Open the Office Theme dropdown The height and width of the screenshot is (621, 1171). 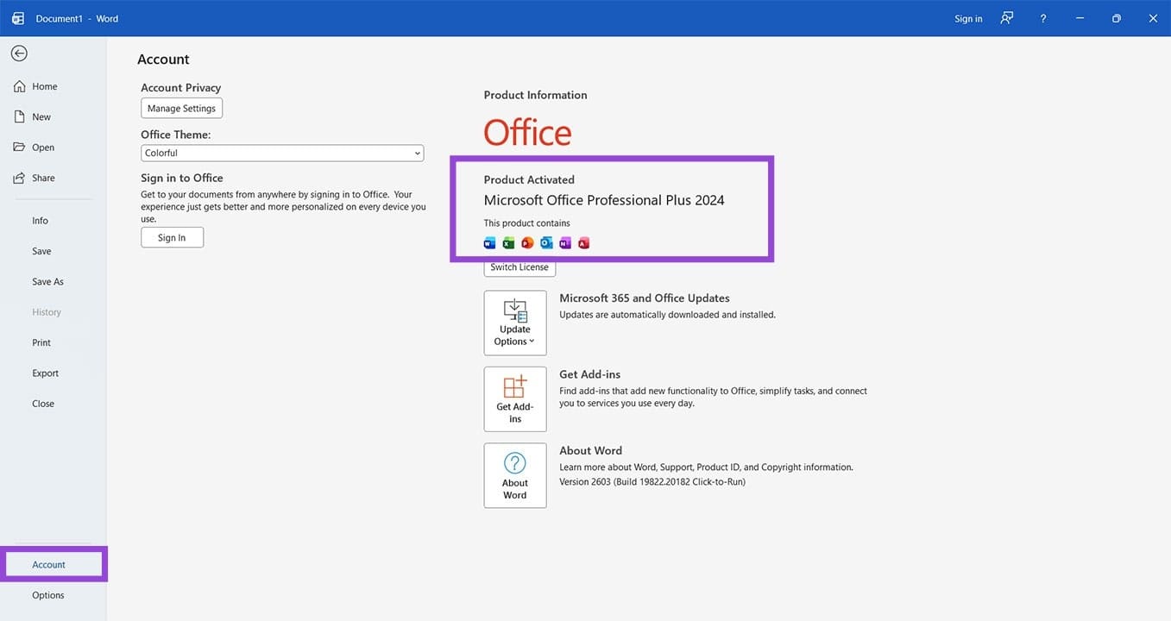coord(282,153)
